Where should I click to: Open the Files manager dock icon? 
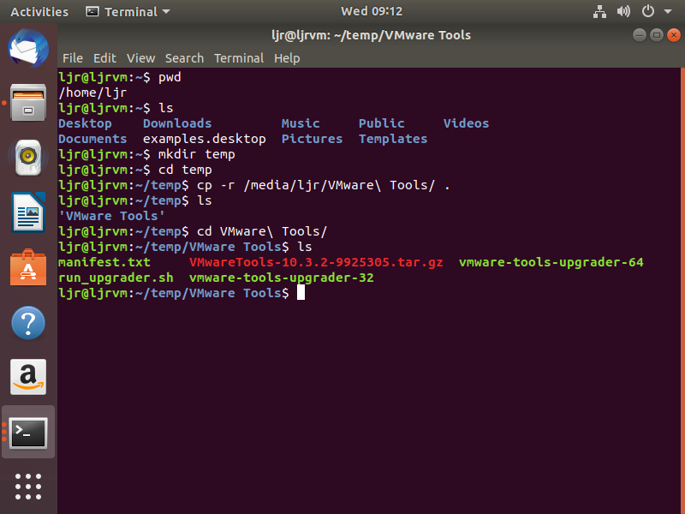click(28, 103)
